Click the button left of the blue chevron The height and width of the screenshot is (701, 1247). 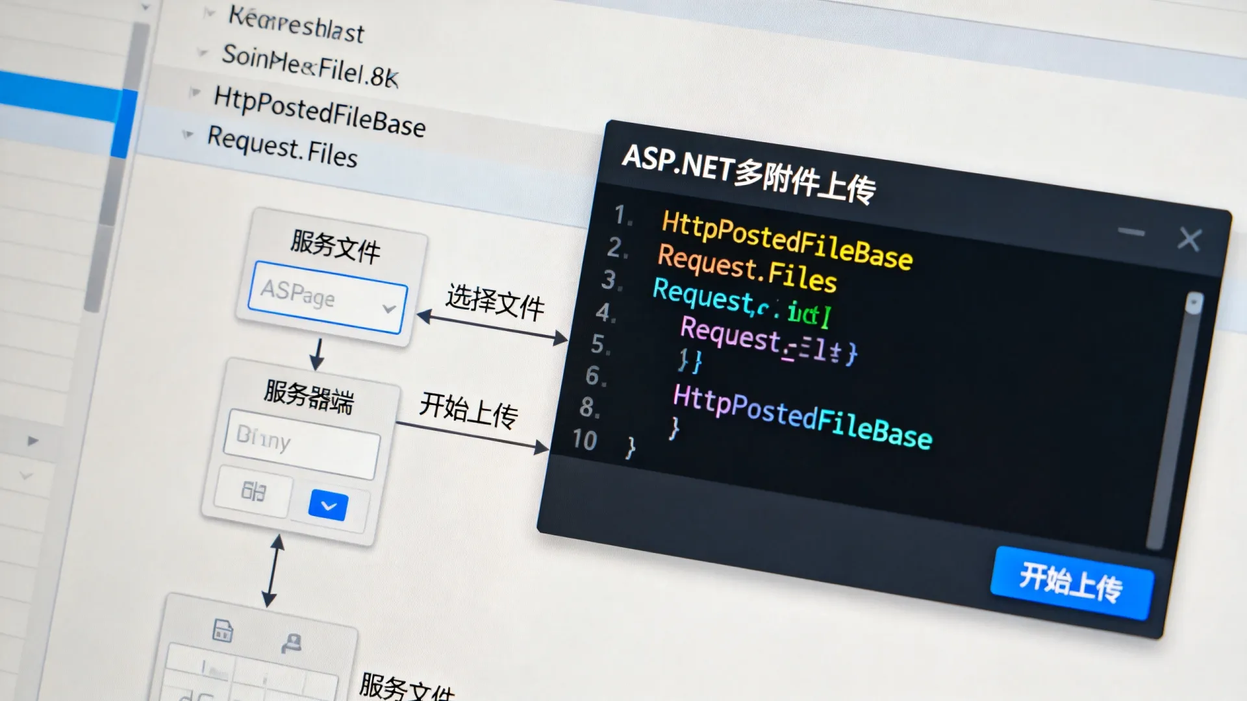(x=253, y=491)
